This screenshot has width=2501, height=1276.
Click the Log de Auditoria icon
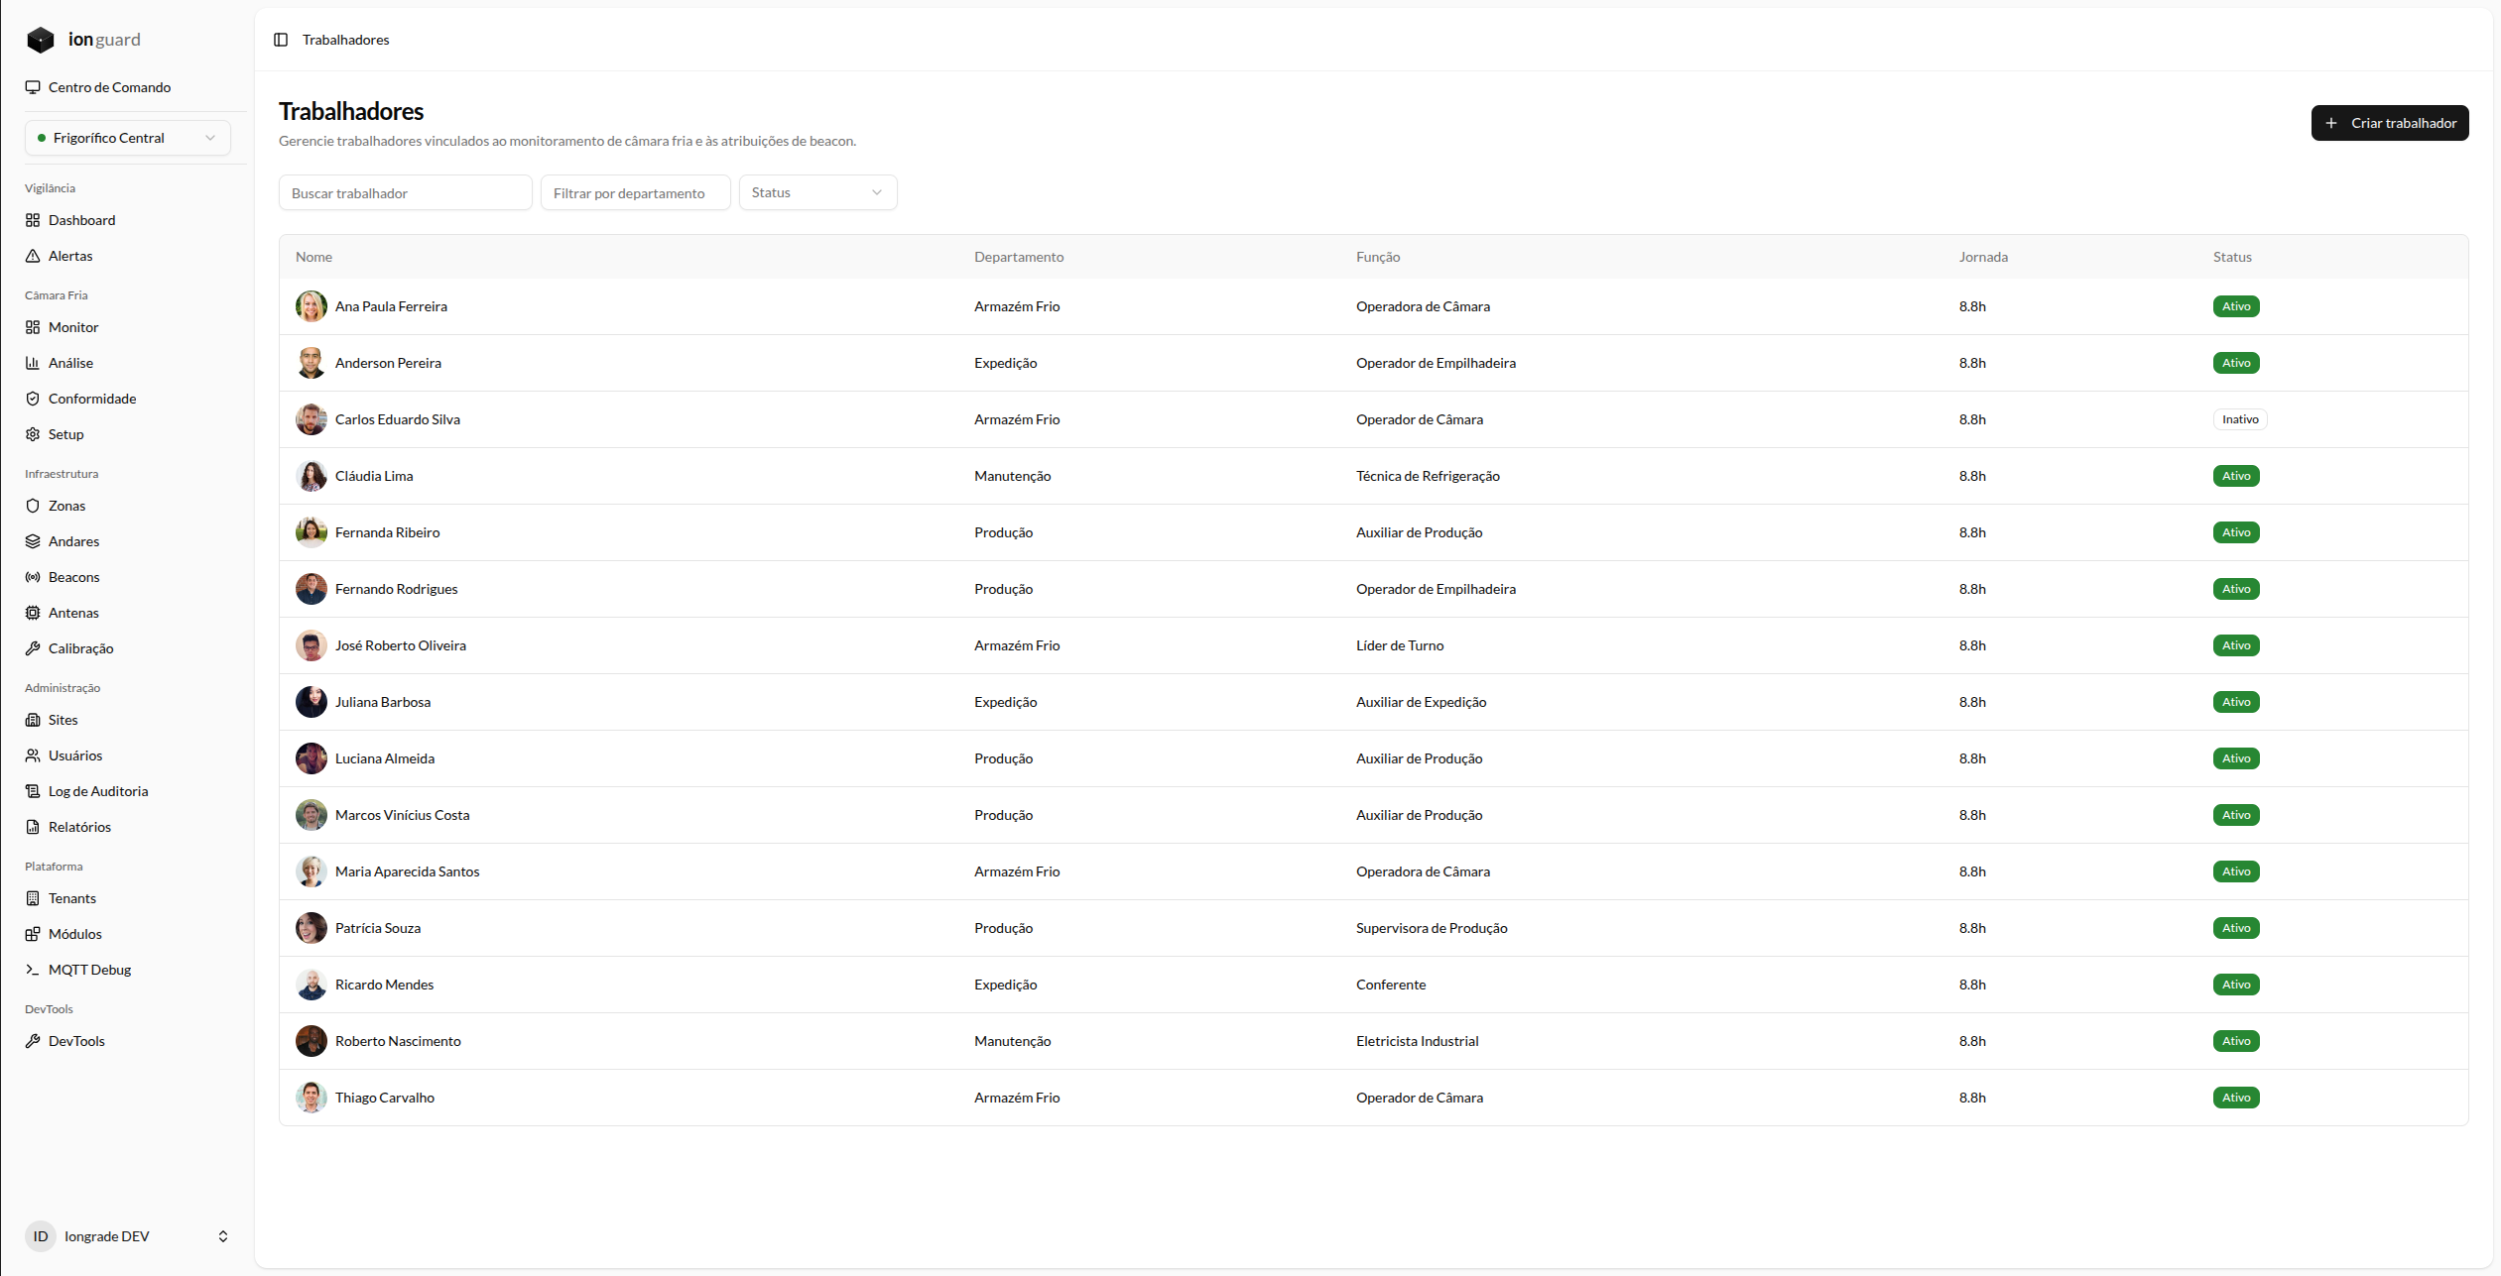[33, 791]
